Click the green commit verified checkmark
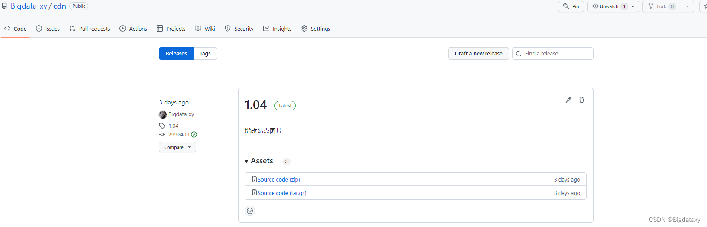The height and width of the screenshot is (227, 707). pyautogui.click(x=194, y=135)
